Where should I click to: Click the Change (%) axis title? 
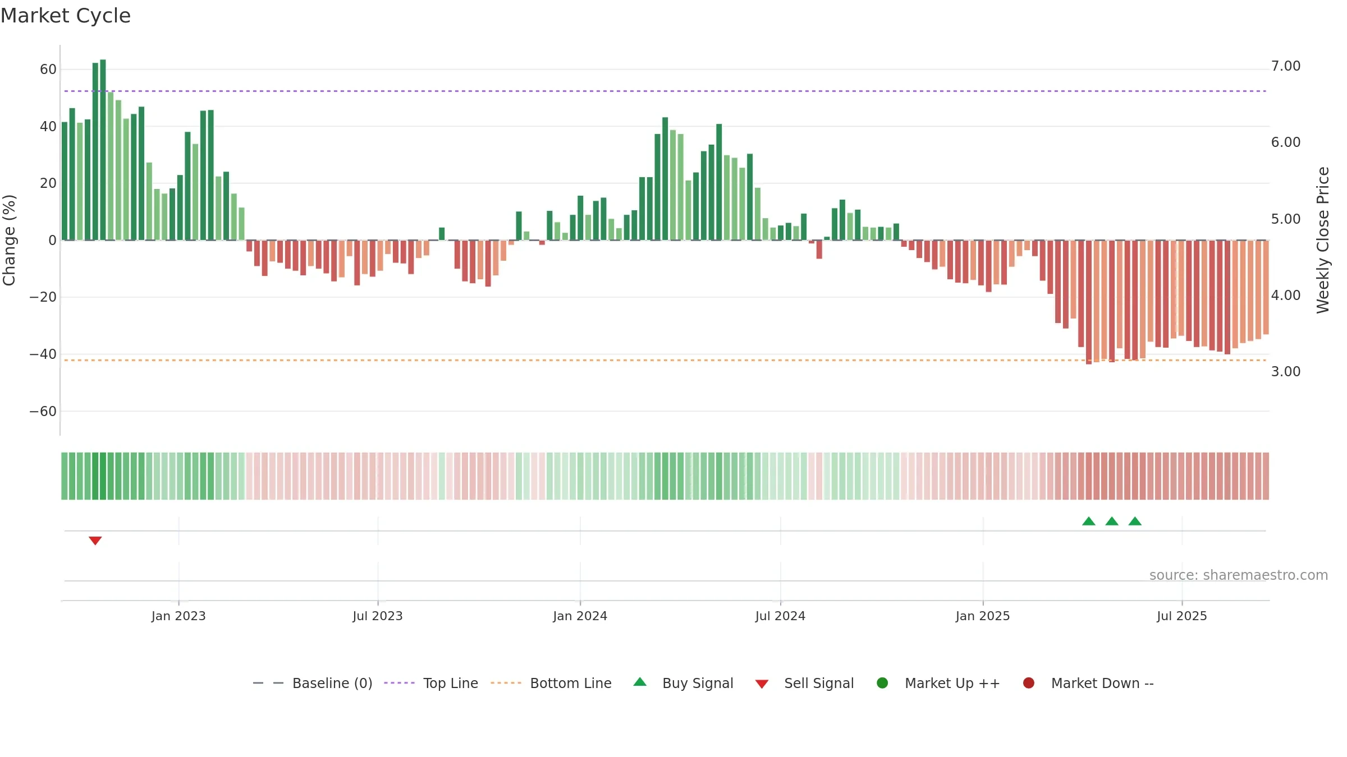click(x=9, y=240)
